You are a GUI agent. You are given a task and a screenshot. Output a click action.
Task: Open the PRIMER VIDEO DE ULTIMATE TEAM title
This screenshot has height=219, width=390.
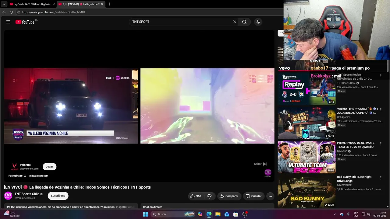click(x=356, y=145)
